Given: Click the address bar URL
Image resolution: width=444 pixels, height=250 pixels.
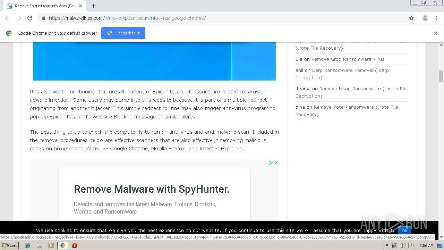Looking at the screenshot, I should coord(127,18).
